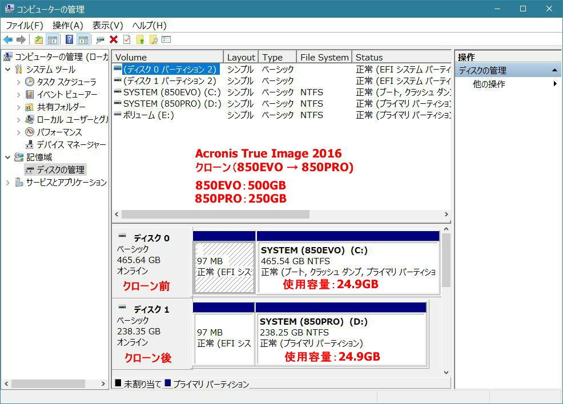Expand the タスク スケジューラ chevron
563x404 pixels.
(x=18, y=82)
